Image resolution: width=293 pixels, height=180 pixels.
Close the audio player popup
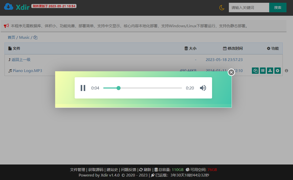click(x=231, y=72)
